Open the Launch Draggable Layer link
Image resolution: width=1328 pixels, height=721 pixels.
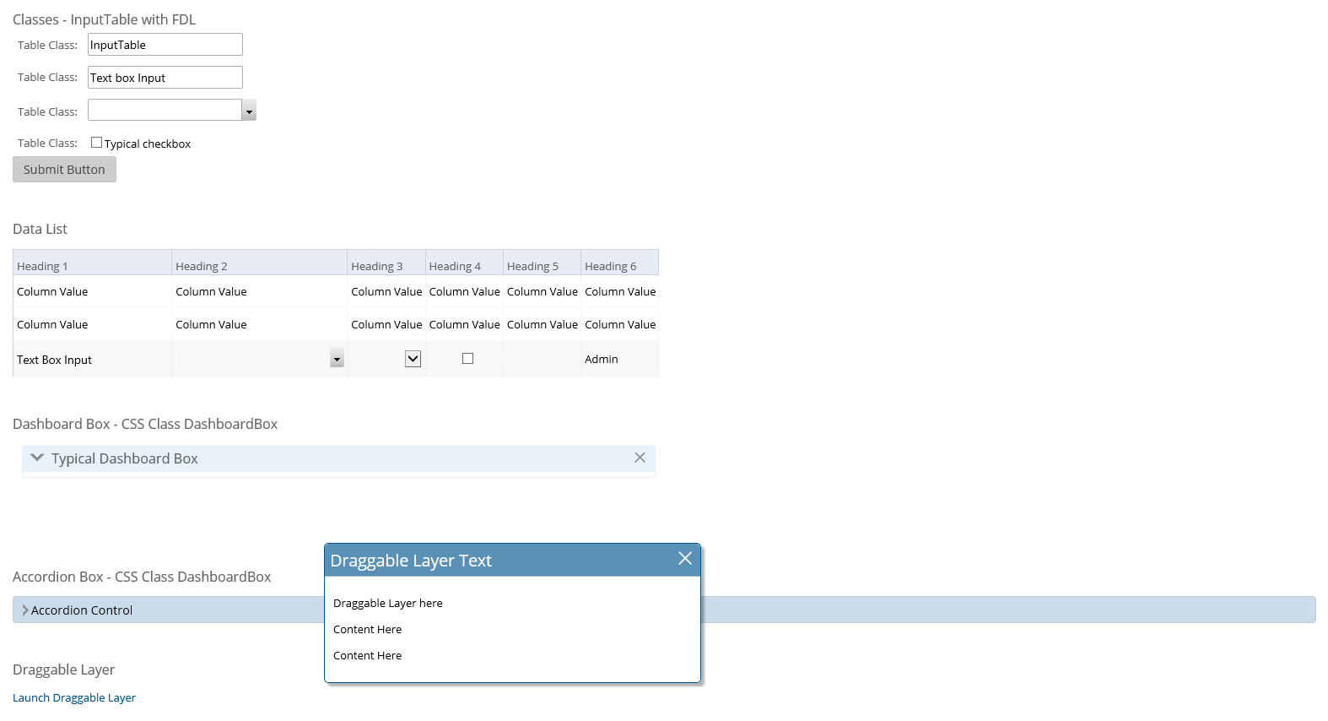(x=74, y=697)
